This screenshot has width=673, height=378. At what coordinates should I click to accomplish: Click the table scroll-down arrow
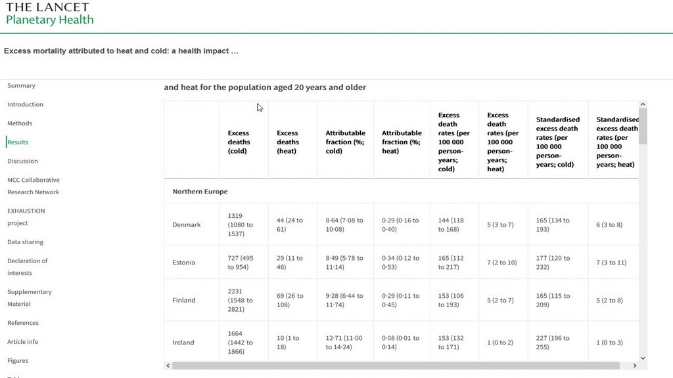click(643, 358)
